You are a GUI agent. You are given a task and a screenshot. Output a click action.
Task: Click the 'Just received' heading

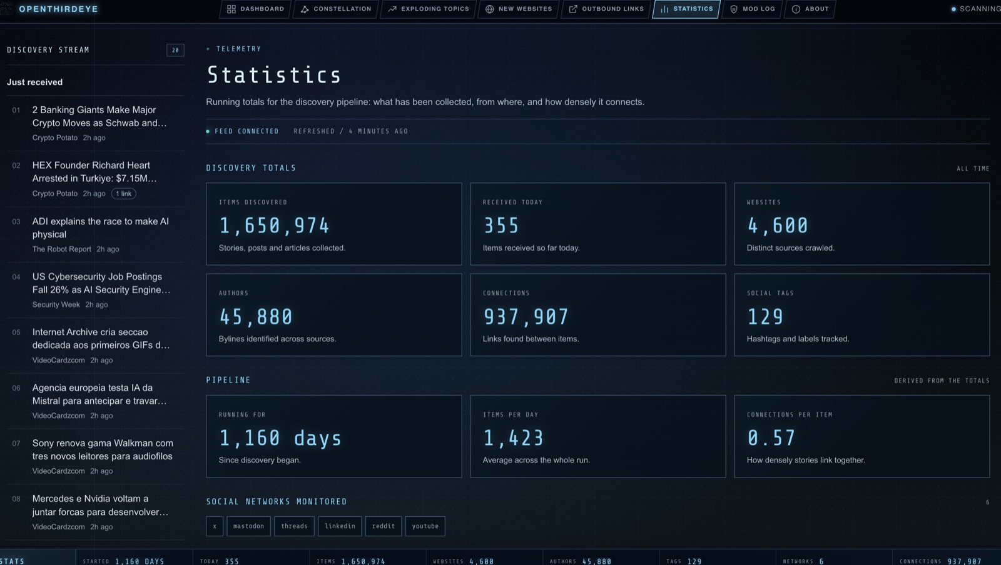tap(35, 82)
